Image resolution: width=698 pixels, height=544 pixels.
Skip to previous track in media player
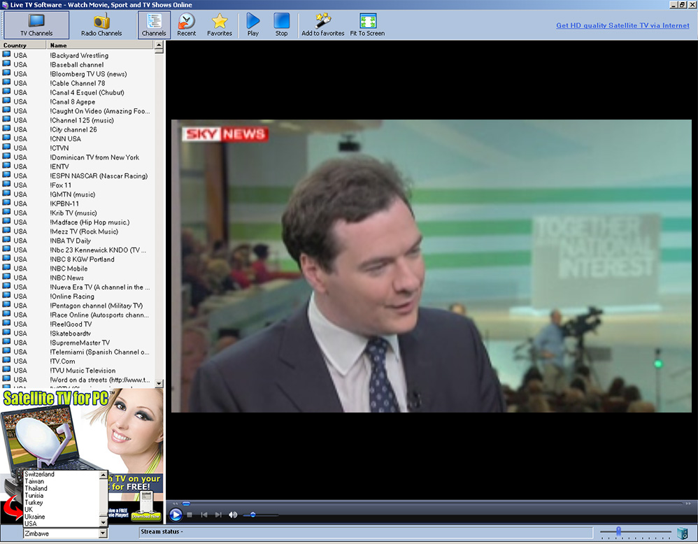(x=204, y=515)
